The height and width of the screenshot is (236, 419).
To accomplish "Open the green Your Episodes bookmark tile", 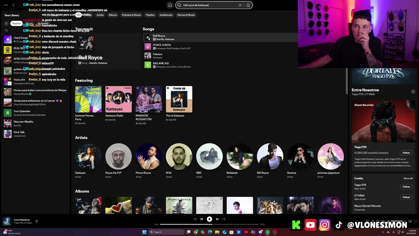I will pos(8,113).
